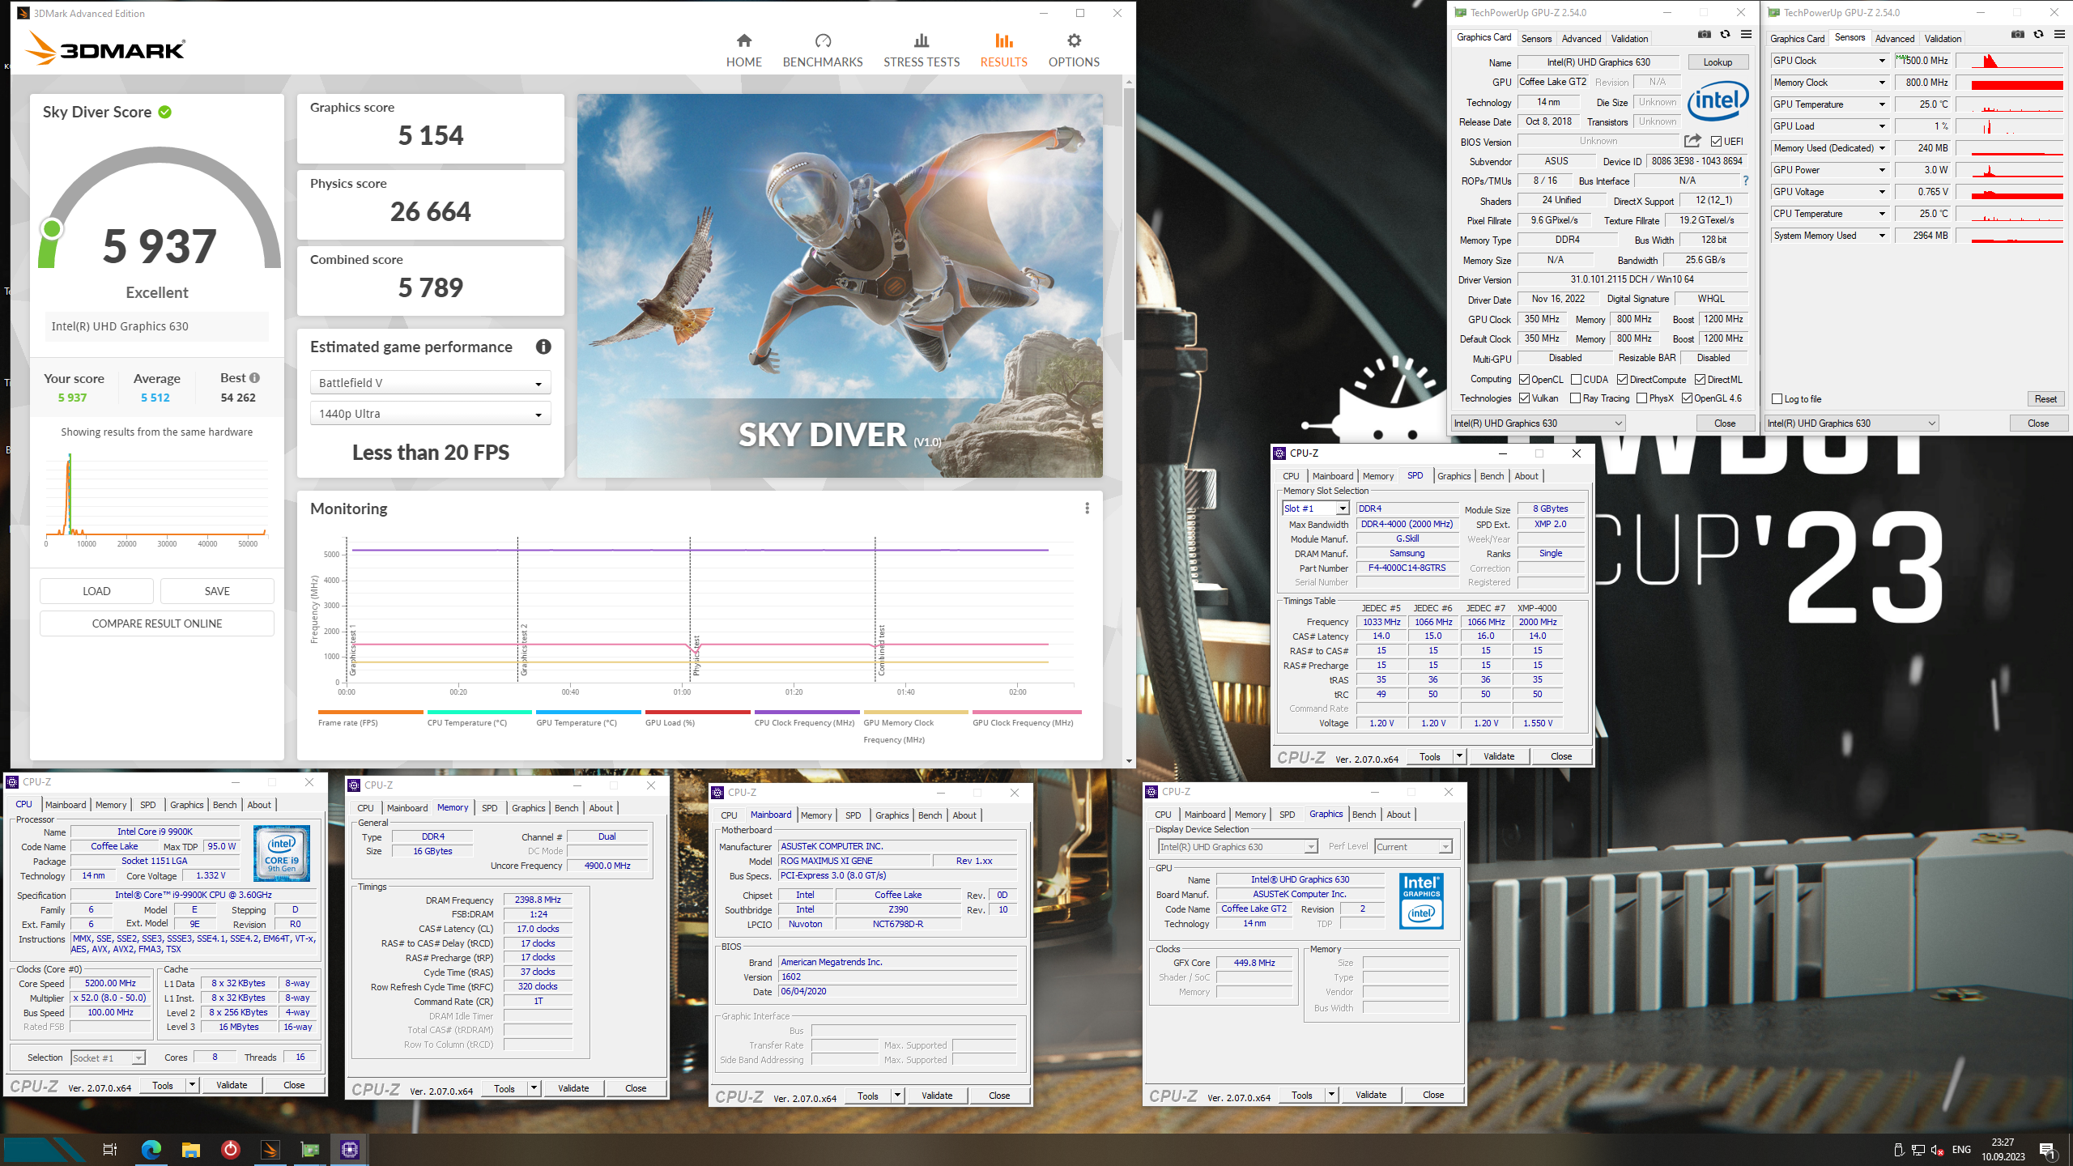The width and height of the screenshot is (2073, 1166).
Task: Open the Monitoring three-dot menu
Action: coord(1087,509)
